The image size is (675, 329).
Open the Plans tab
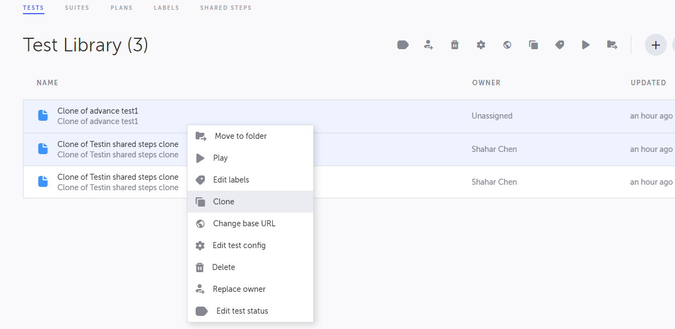[x=121, y=8]
